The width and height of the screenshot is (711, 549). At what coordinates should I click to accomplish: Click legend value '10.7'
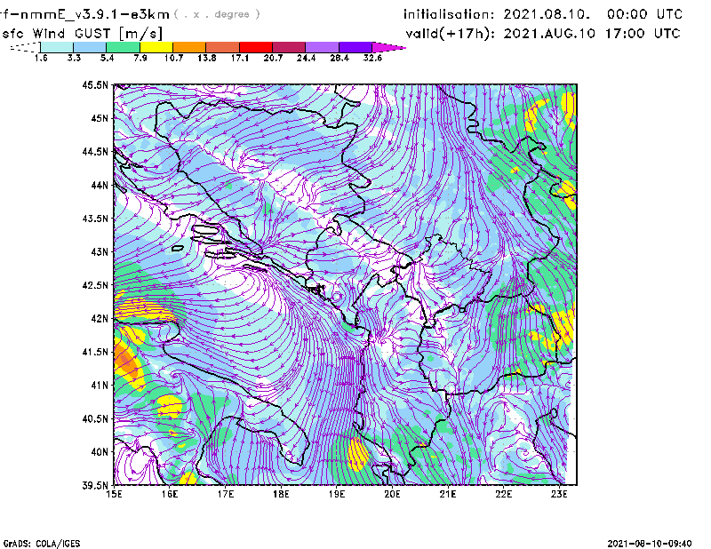point(173,58)
